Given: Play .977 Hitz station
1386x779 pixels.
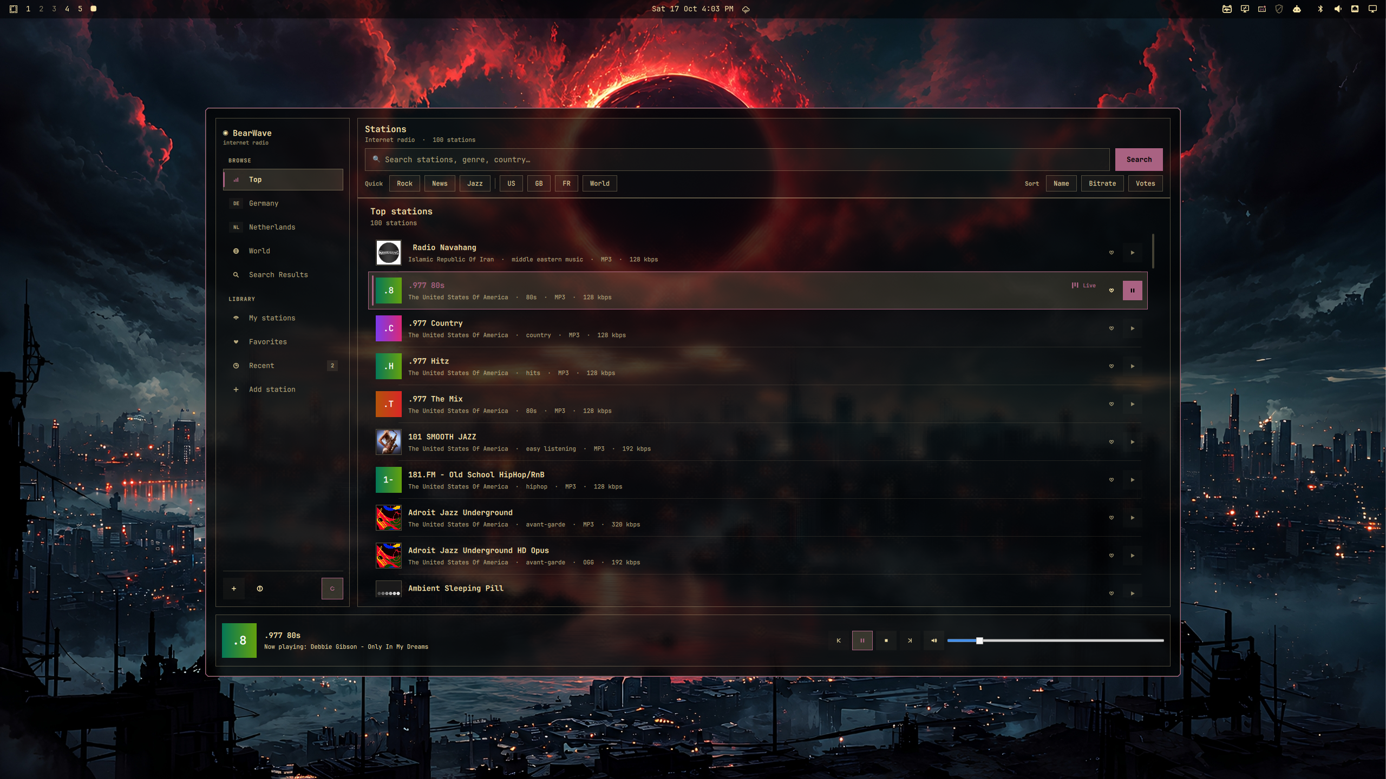Looking at the screenshot, I should coord(1132,366).
